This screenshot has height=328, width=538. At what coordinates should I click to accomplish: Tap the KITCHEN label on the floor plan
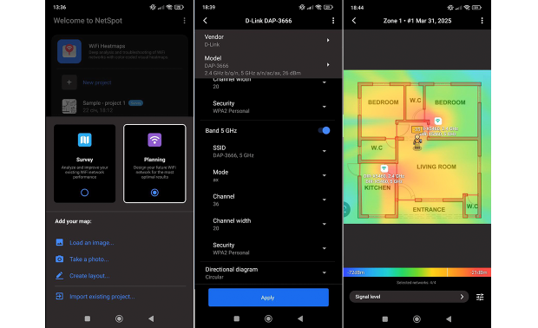(377, 187)
